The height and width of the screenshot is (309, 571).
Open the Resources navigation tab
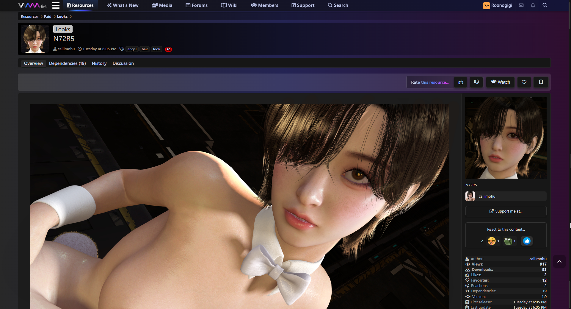pos(80,5)
